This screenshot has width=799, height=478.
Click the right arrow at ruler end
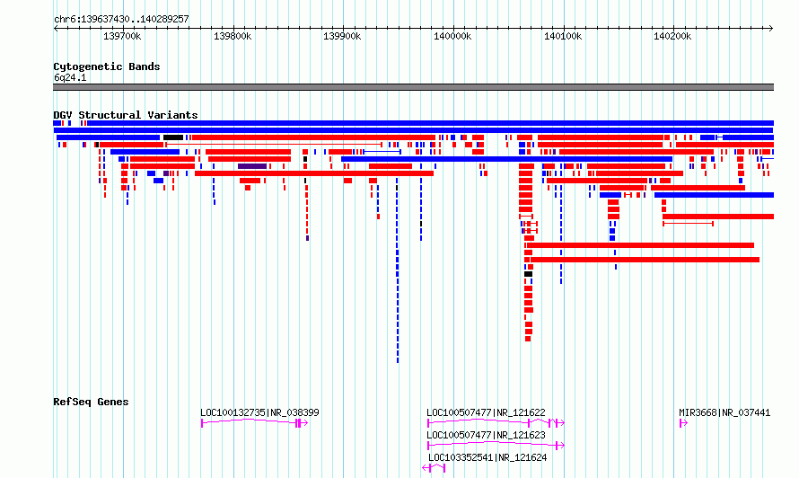pos(770,29)
